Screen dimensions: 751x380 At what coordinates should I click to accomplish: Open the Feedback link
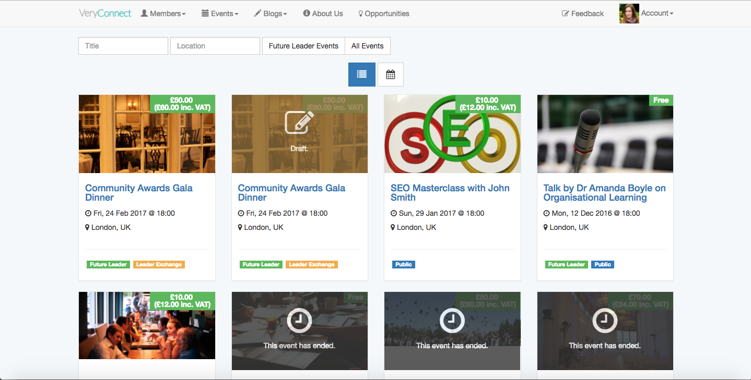583,14
